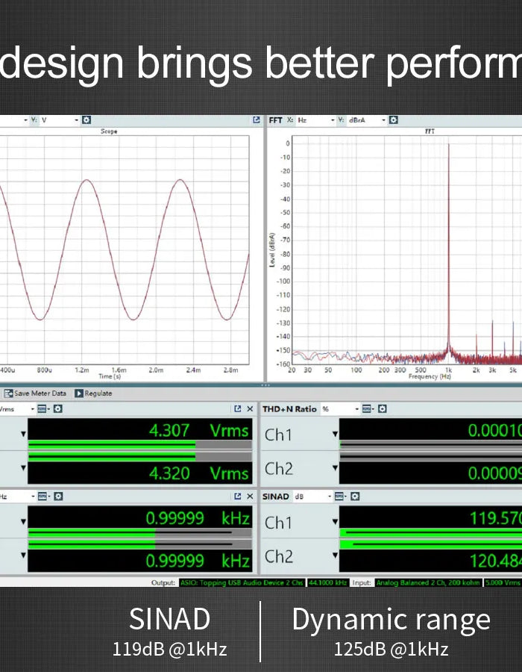
Task: Pop out the Scope graph panel
Action: click(257, 119)
